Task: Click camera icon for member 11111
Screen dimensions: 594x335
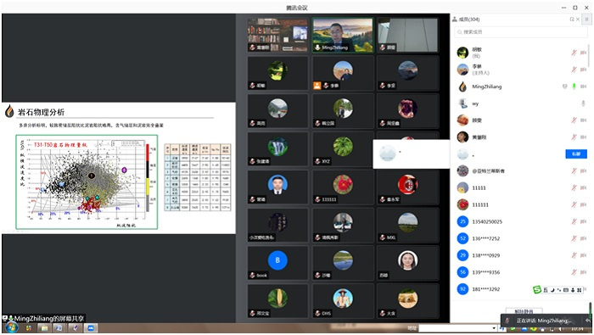Action: [x=584, y=187]
